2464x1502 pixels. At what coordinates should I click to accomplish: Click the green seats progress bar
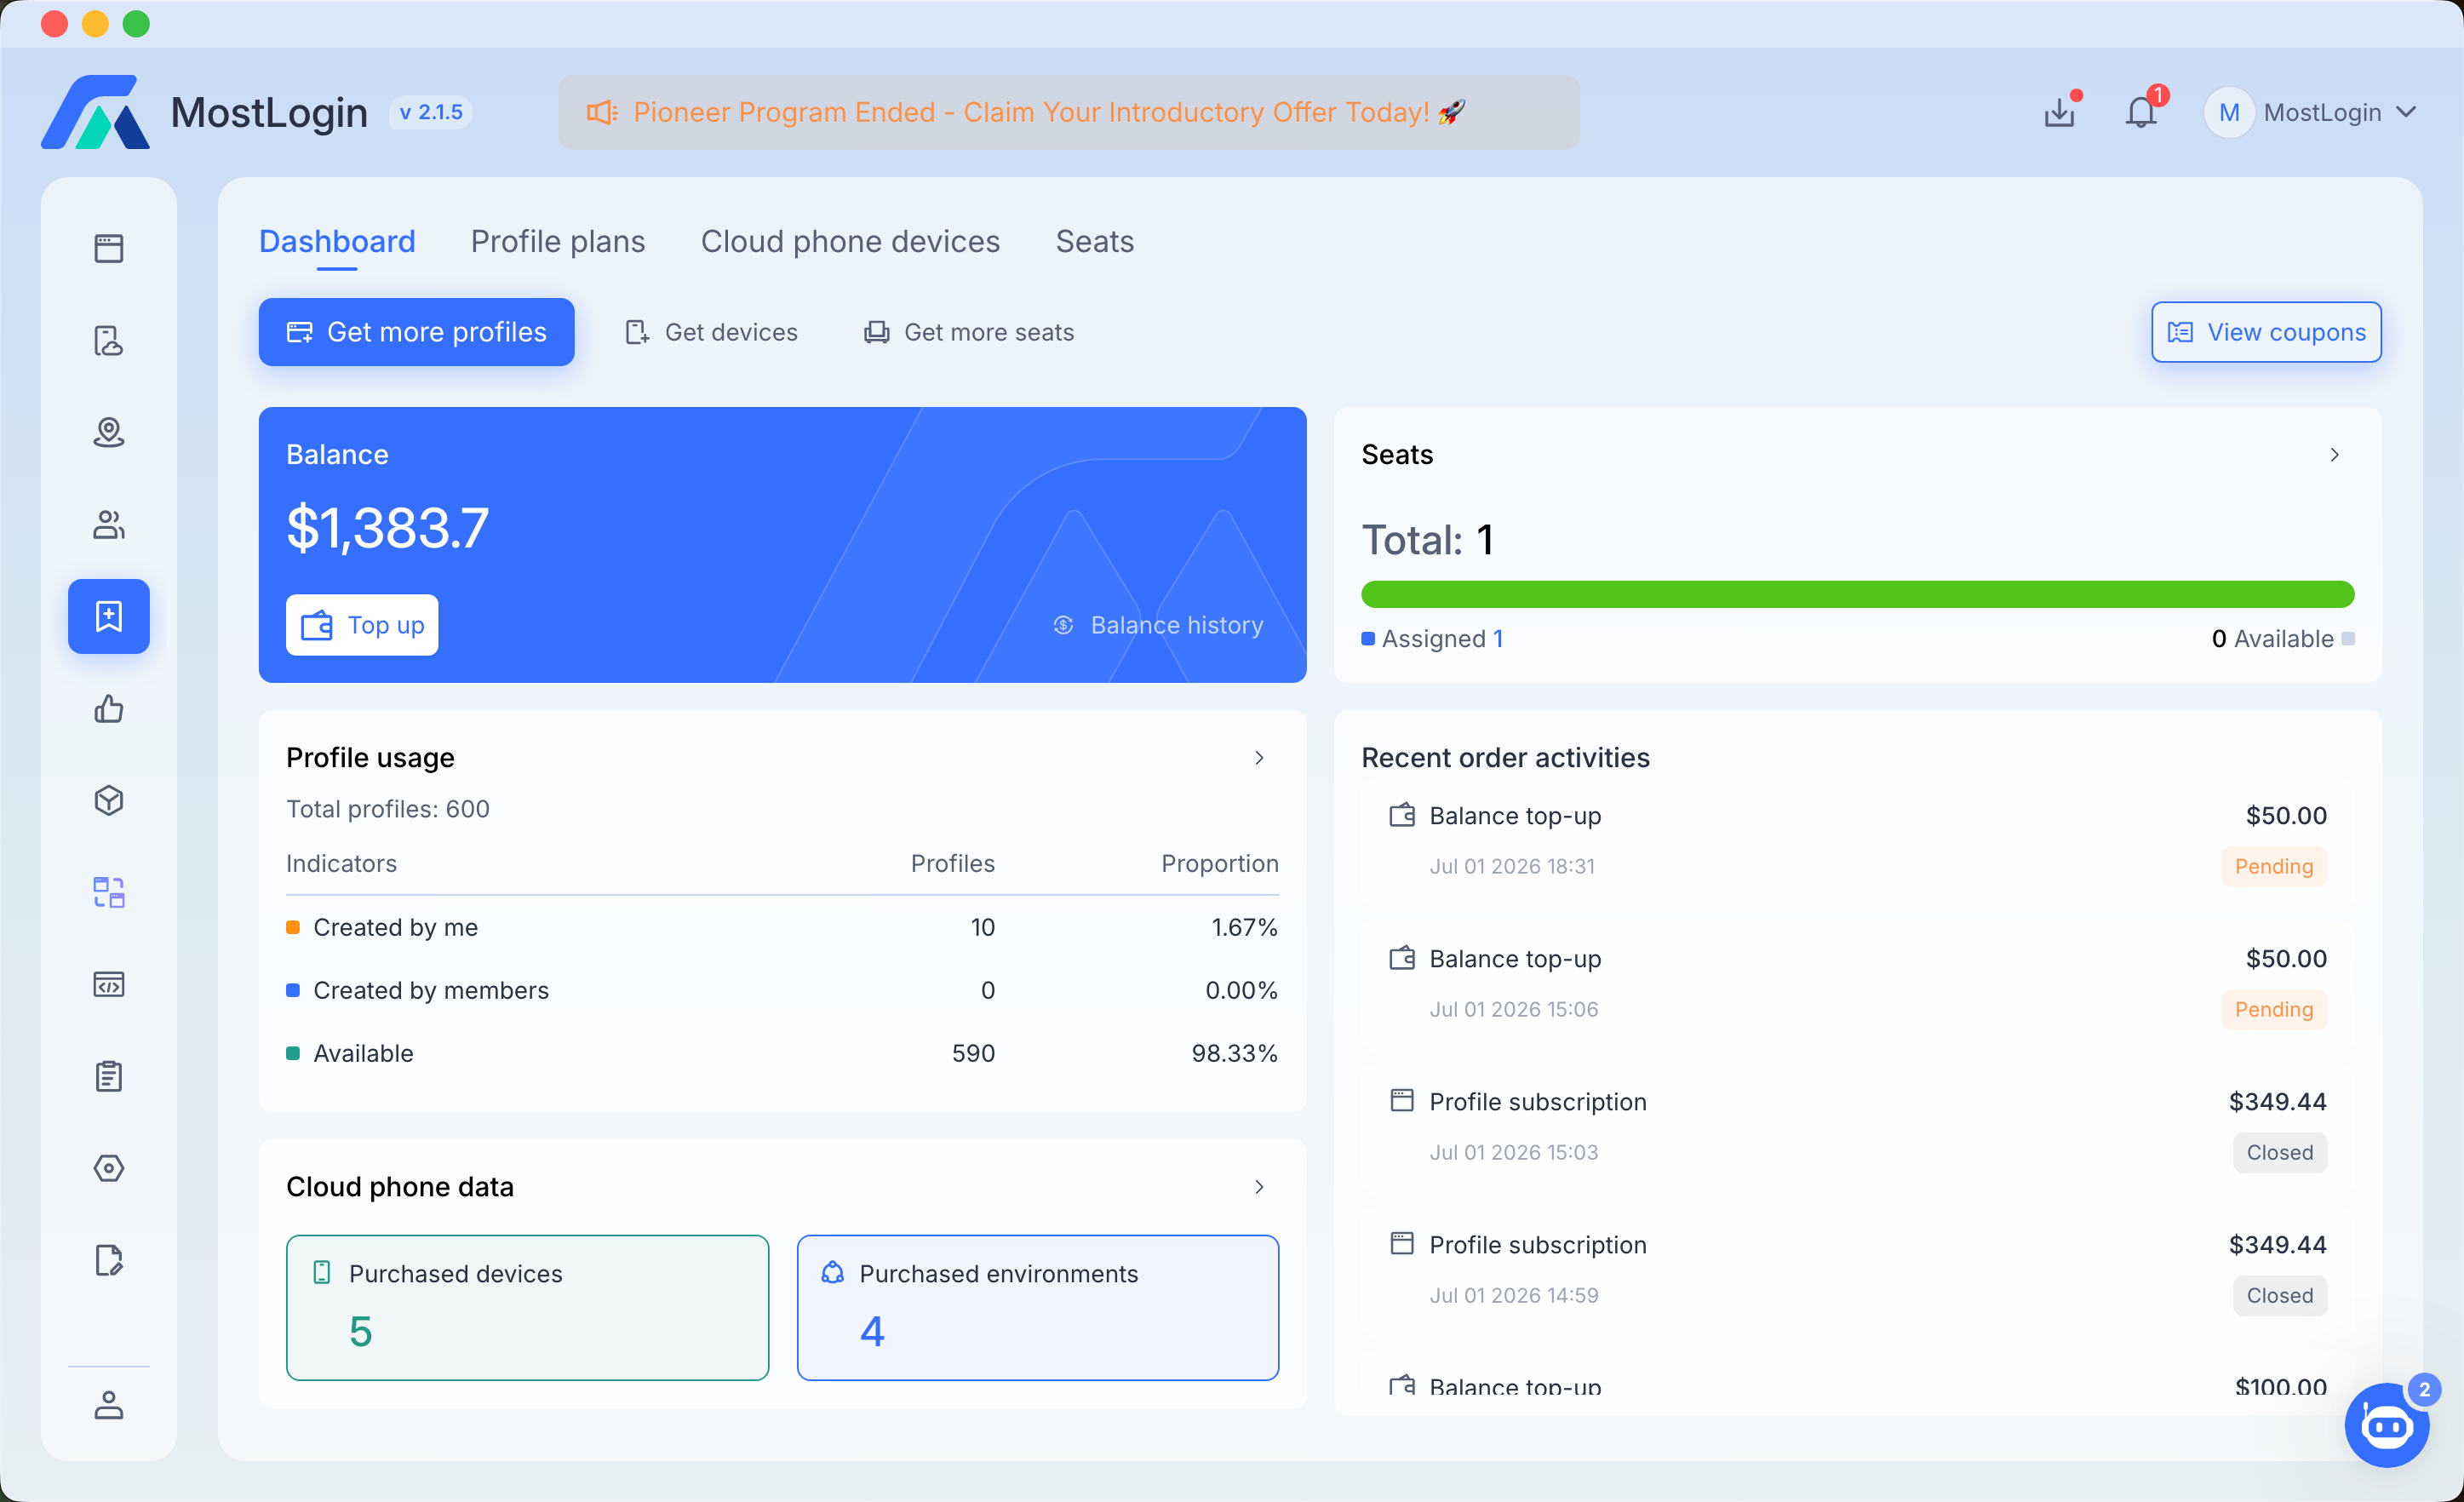pos(1858,594)
